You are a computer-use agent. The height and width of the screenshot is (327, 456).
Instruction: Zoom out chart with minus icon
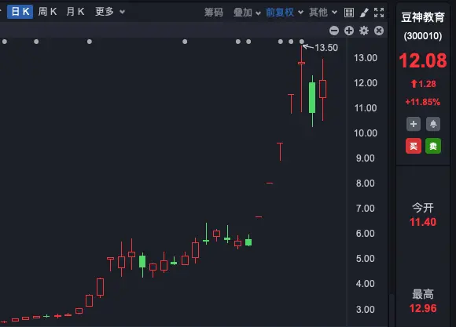(334, 31)
